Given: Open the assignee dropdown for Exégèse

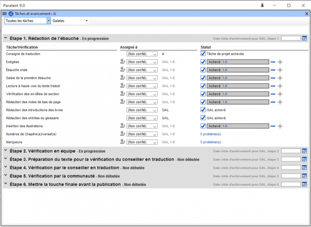Looking at the screenshot, I should pyautogui.click(x=142, y=62).
